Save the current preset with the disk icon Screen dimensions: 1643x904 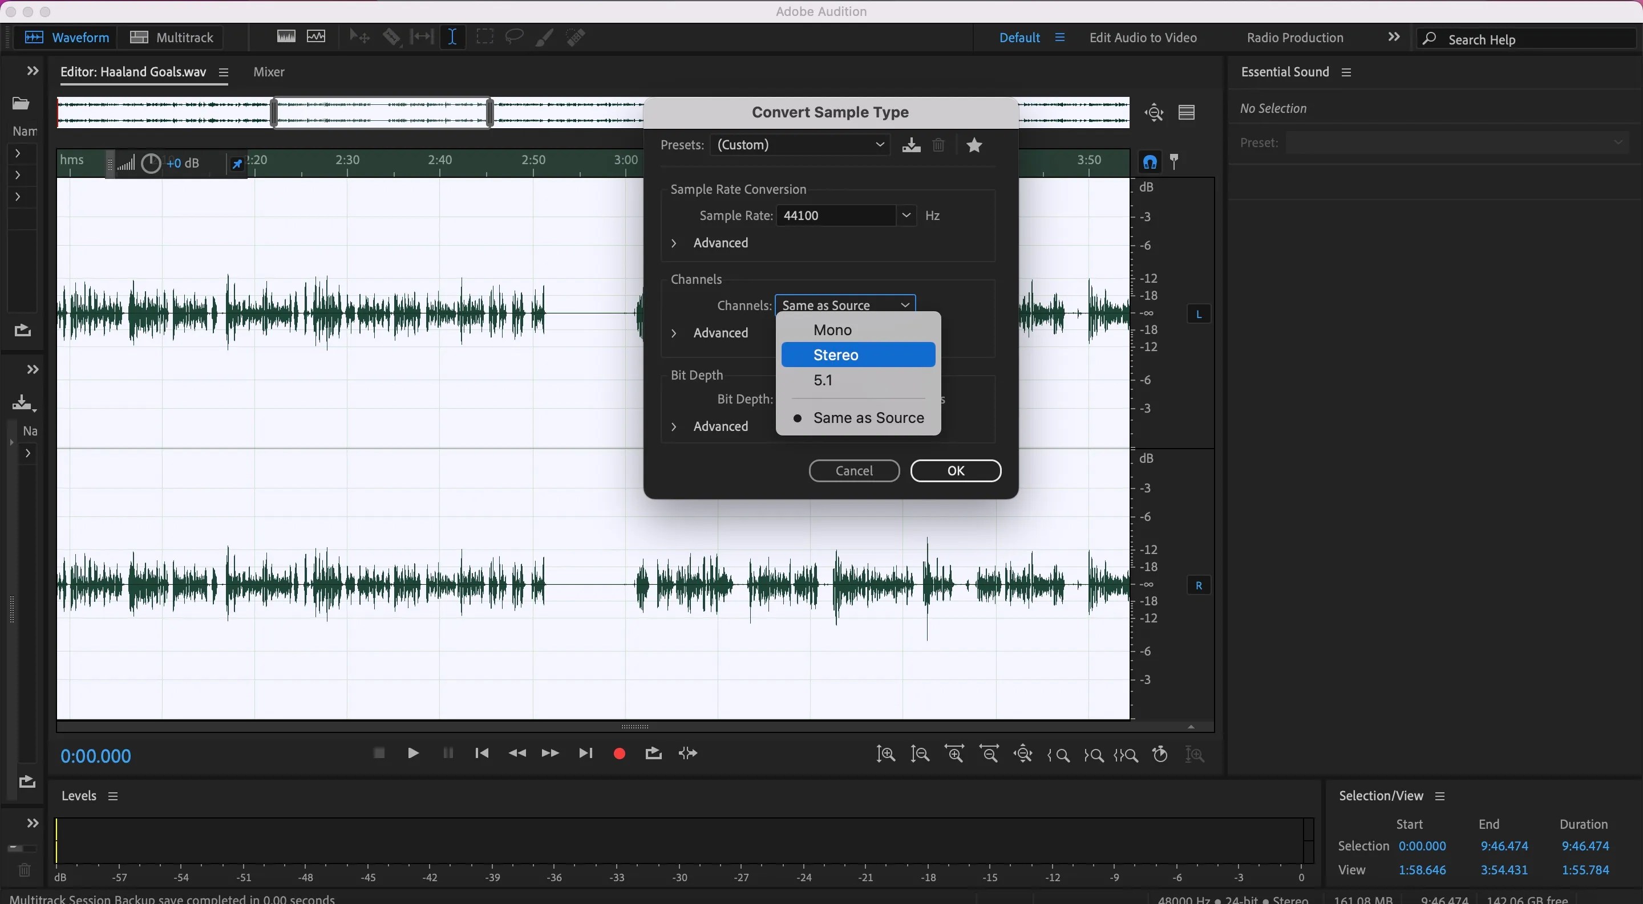click(911, 145)
